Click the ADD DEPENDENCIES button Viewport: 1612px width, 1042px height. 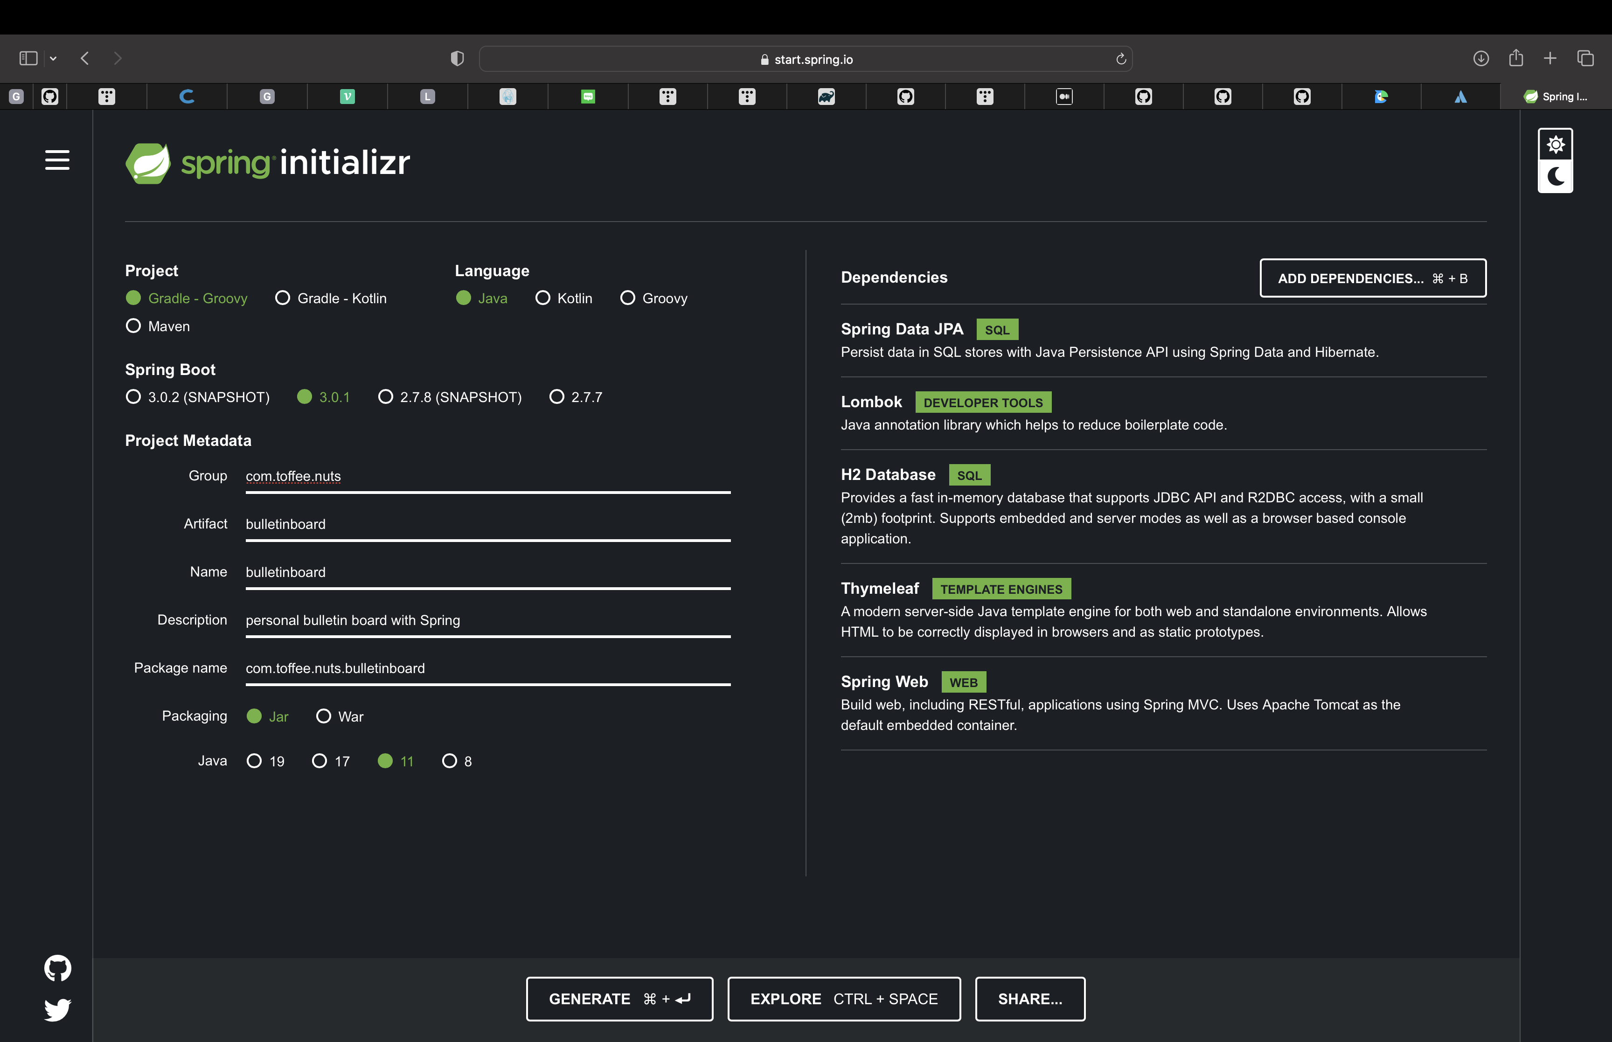tap(1373, 278)
